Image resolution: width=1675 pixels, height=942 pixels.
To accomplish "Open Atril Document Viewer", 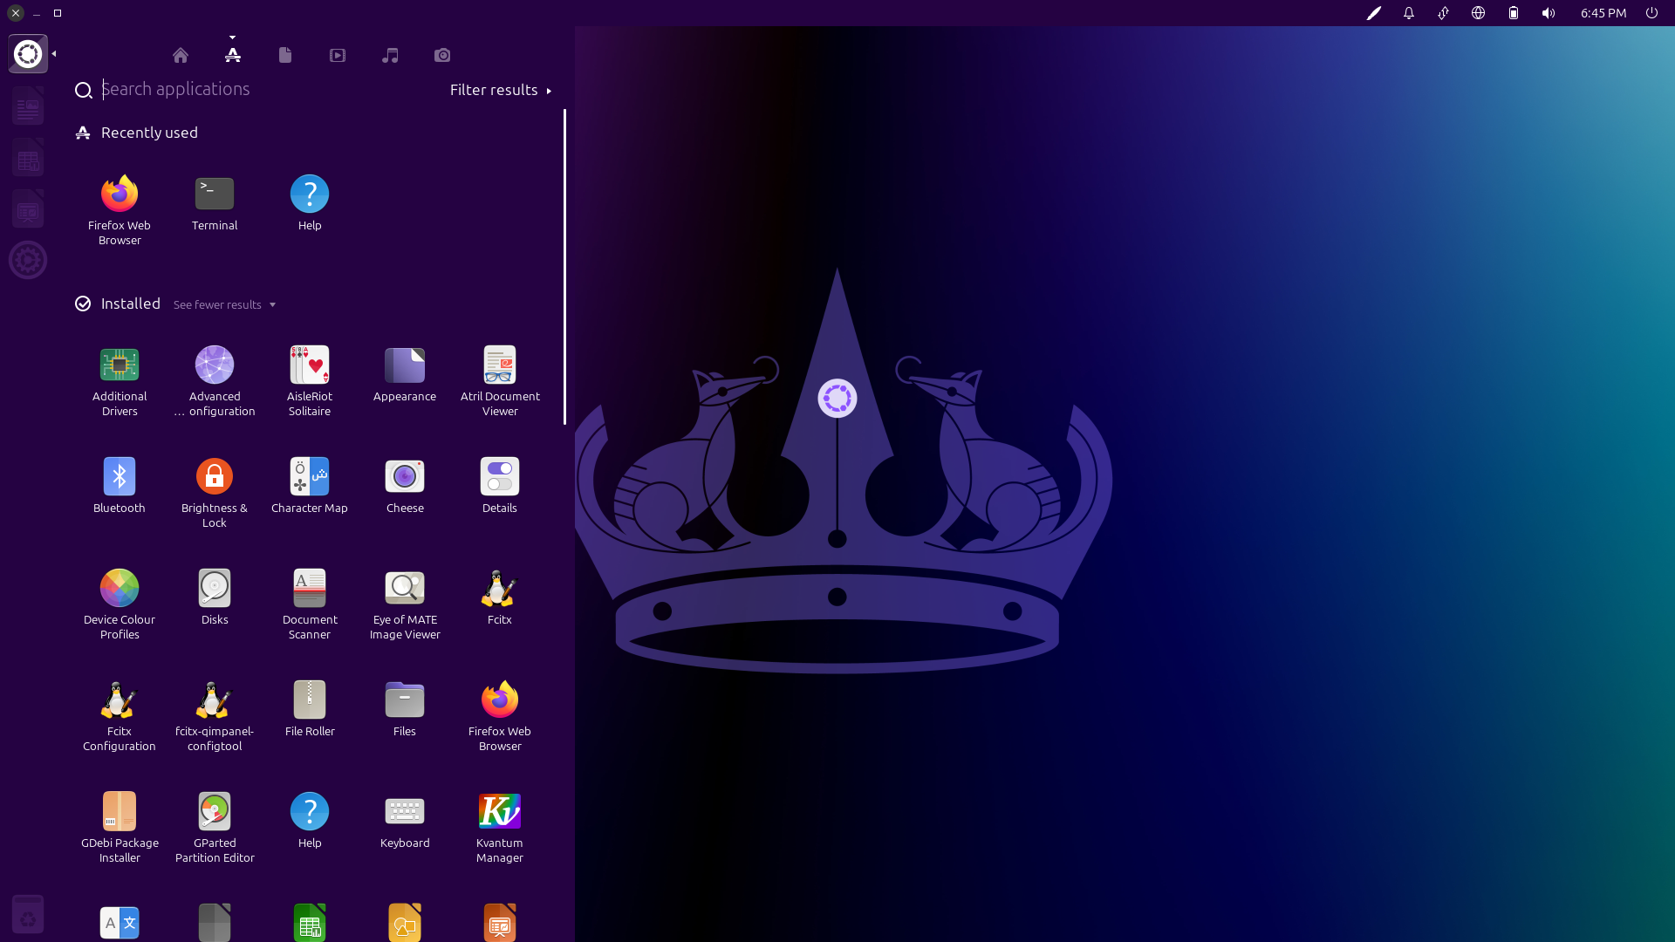I will [x=500, y=381].
